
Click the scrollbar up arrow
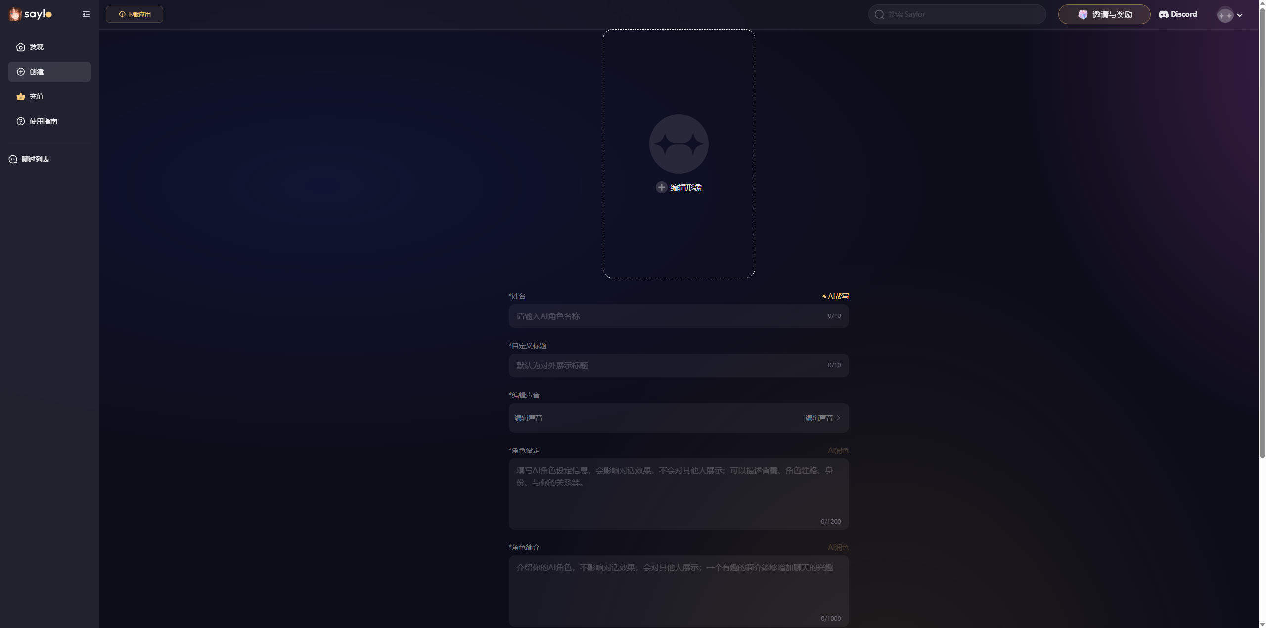click(x=1262, y=3)
